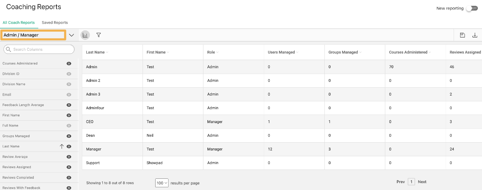Expand the Admin / Manager report dropdown chevron
Image resolution: width=482 pixels, height=190 pixels.
(71, 35)
